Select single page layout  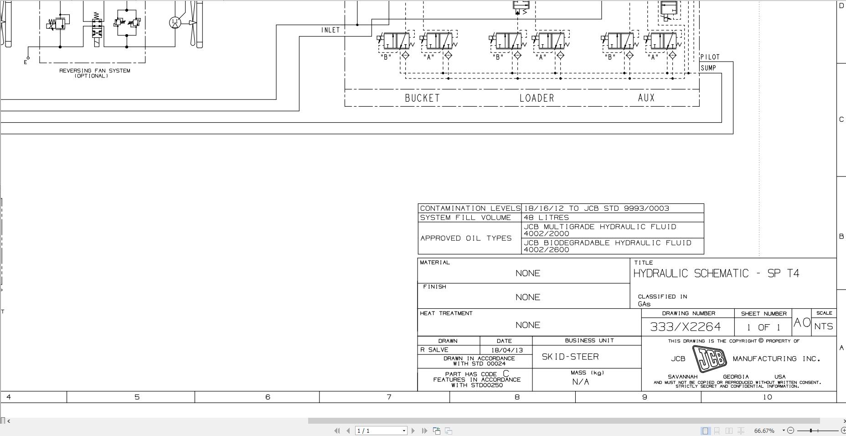click(705, 431)
